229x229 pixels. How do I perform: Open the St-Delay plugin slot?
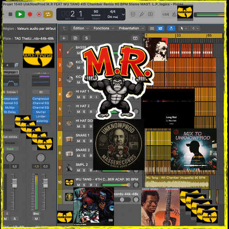11,112
